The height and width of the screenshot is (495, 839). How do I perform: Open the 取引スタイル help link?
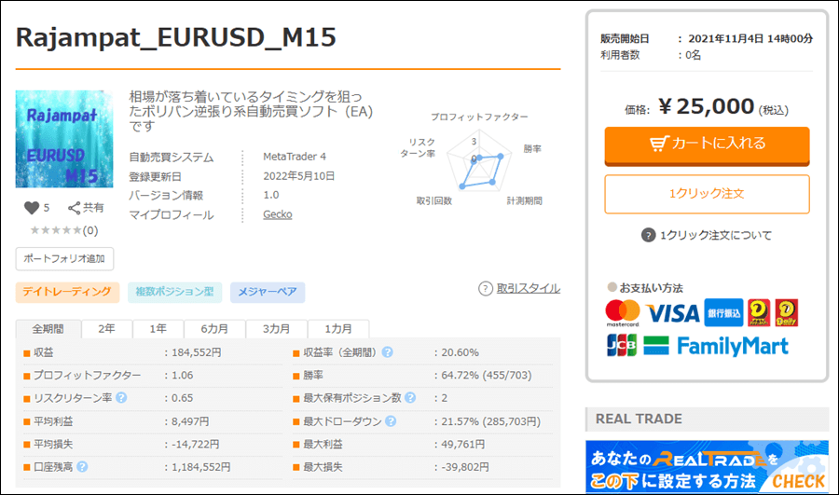click(519, 289)
